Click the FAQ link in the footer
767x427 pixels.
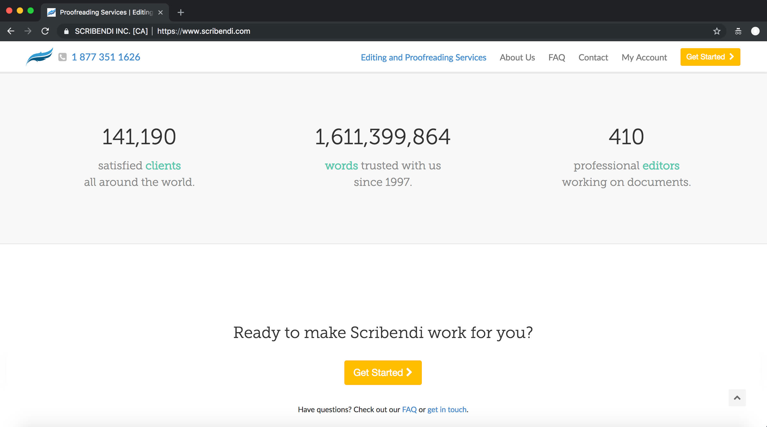[x=409, y=409]
